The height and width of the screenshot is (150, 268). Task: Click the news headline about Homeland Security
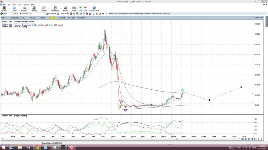[x=139, y=14]
